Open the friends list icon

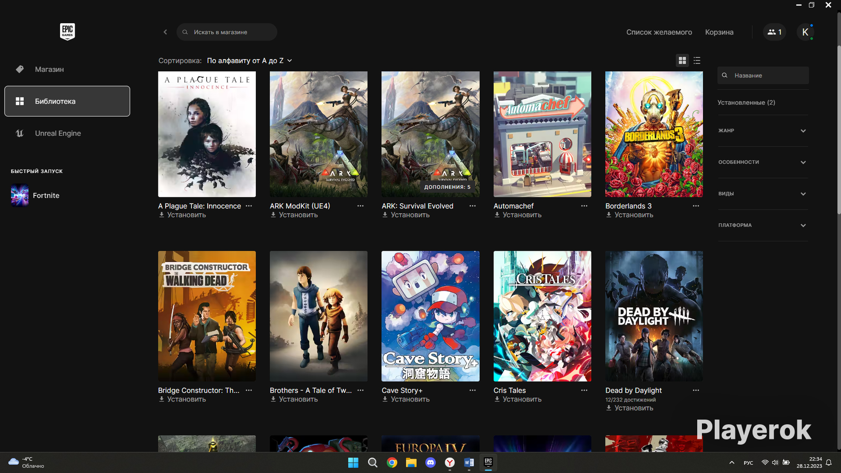(x=774, y=32)
